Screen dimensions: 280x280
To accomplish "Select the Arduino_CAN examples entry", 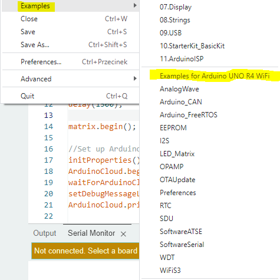I will tap(181, 102).
